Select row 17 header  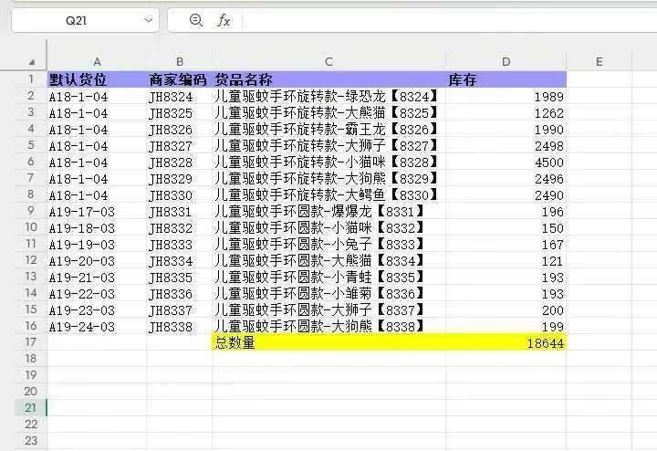[x=31, y=342]
